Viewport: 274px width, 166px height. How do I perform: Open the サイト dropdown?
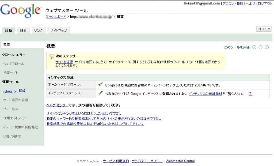tap(264, 29)
